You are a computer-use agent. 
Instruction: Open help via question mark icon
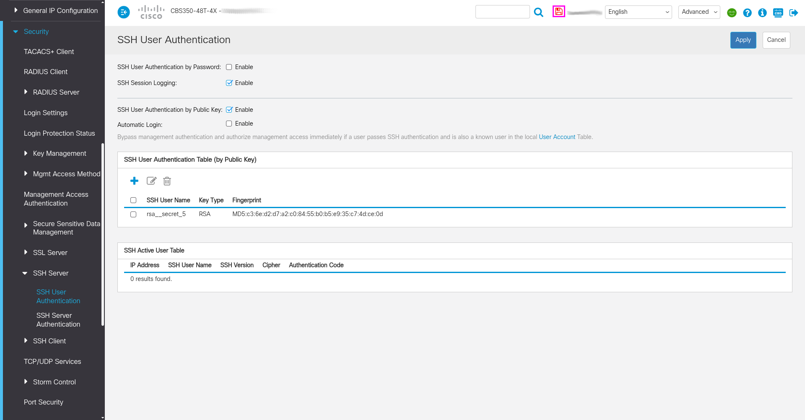(x=747, y=13)
